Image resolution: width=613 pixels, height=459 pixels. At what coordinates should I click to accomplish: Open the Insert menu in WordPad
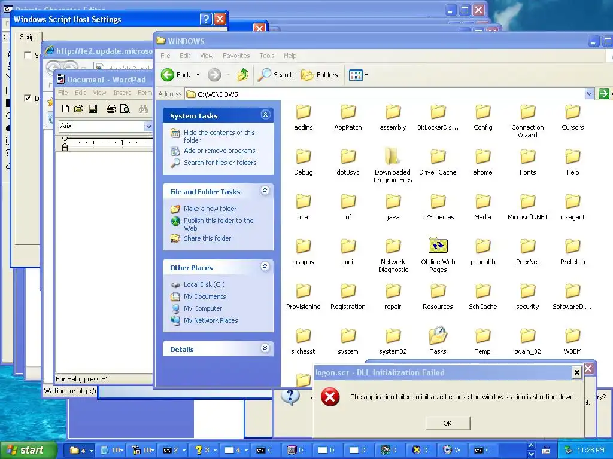(x=122, y=93)
